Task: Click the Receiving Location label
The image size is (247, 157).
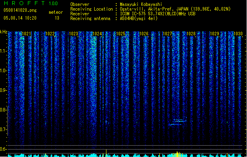Action: click(x=91, y=9)
